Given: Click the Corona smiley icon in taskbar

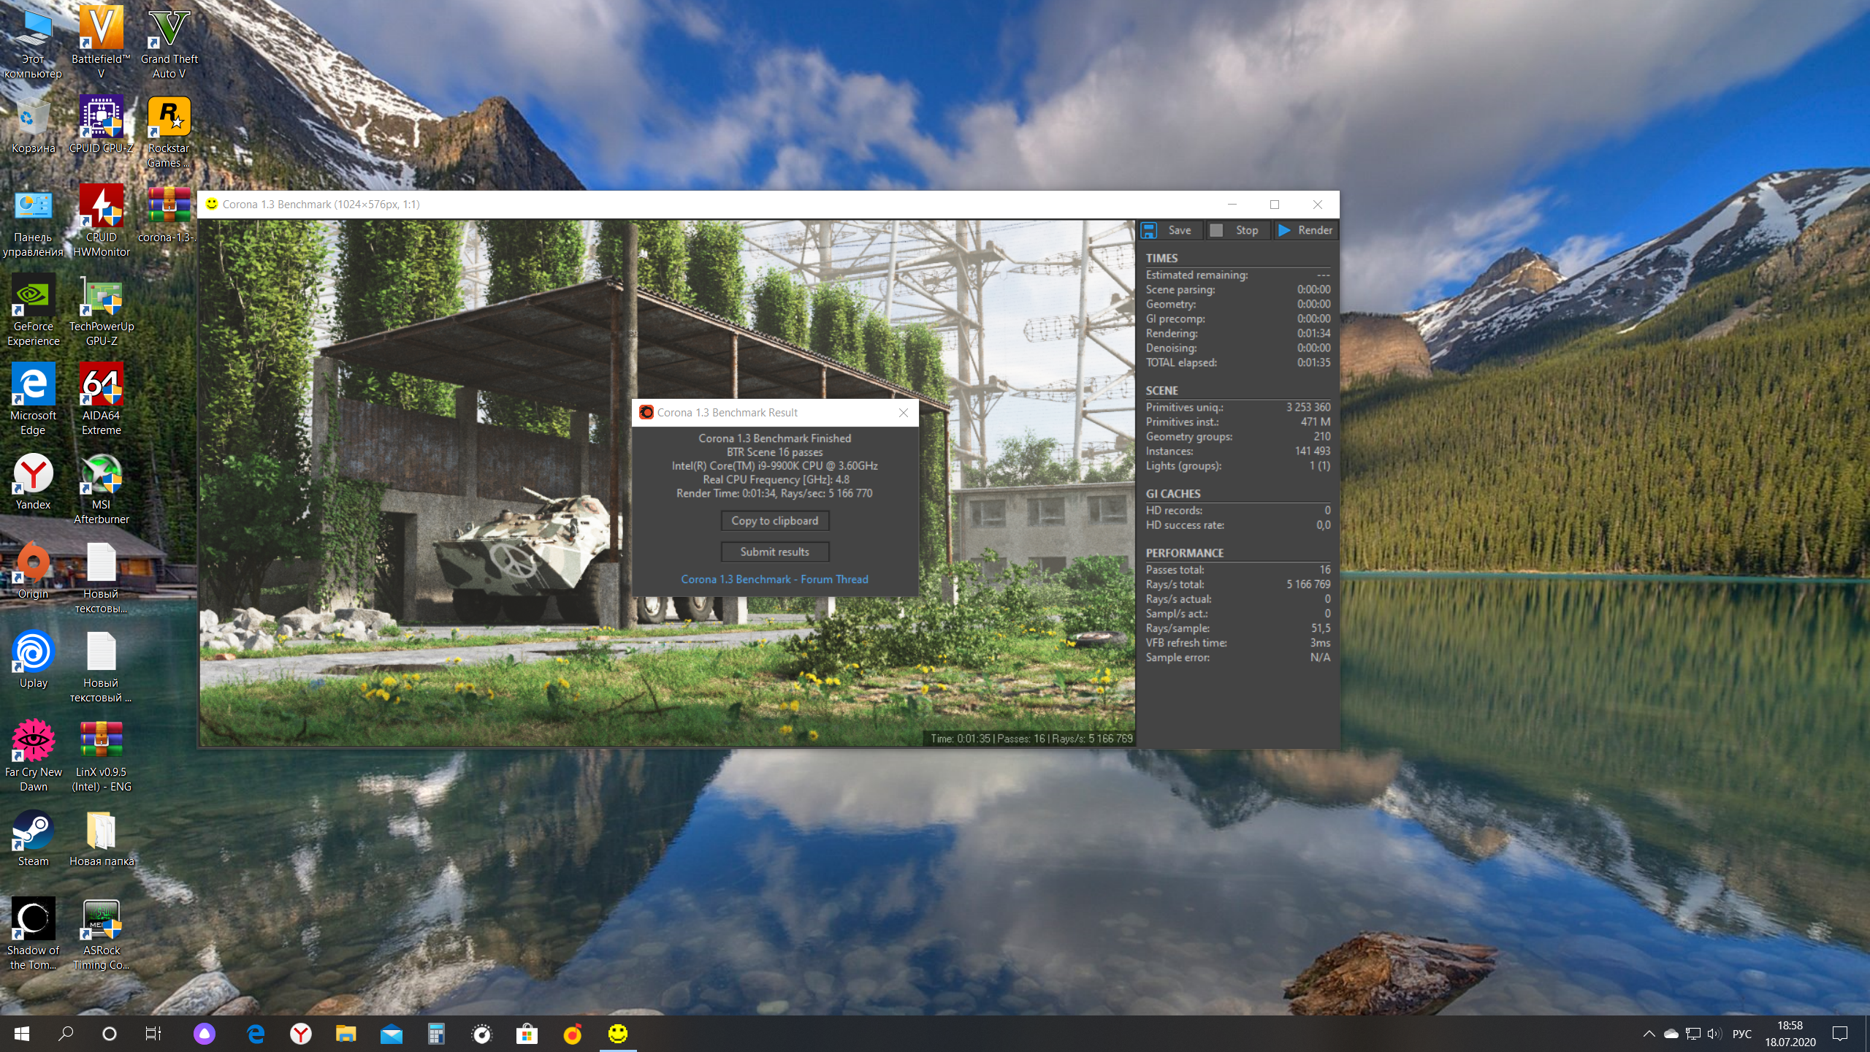Looking at the screenshot, I should coord(618,1034).
